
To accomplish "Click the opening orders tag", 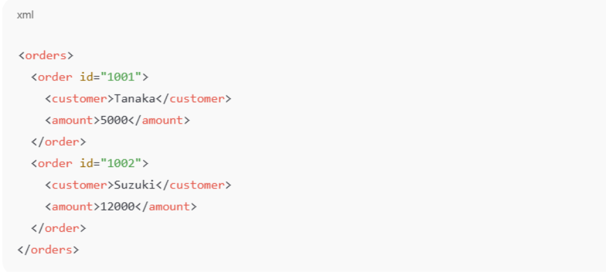I will (46, 55).
